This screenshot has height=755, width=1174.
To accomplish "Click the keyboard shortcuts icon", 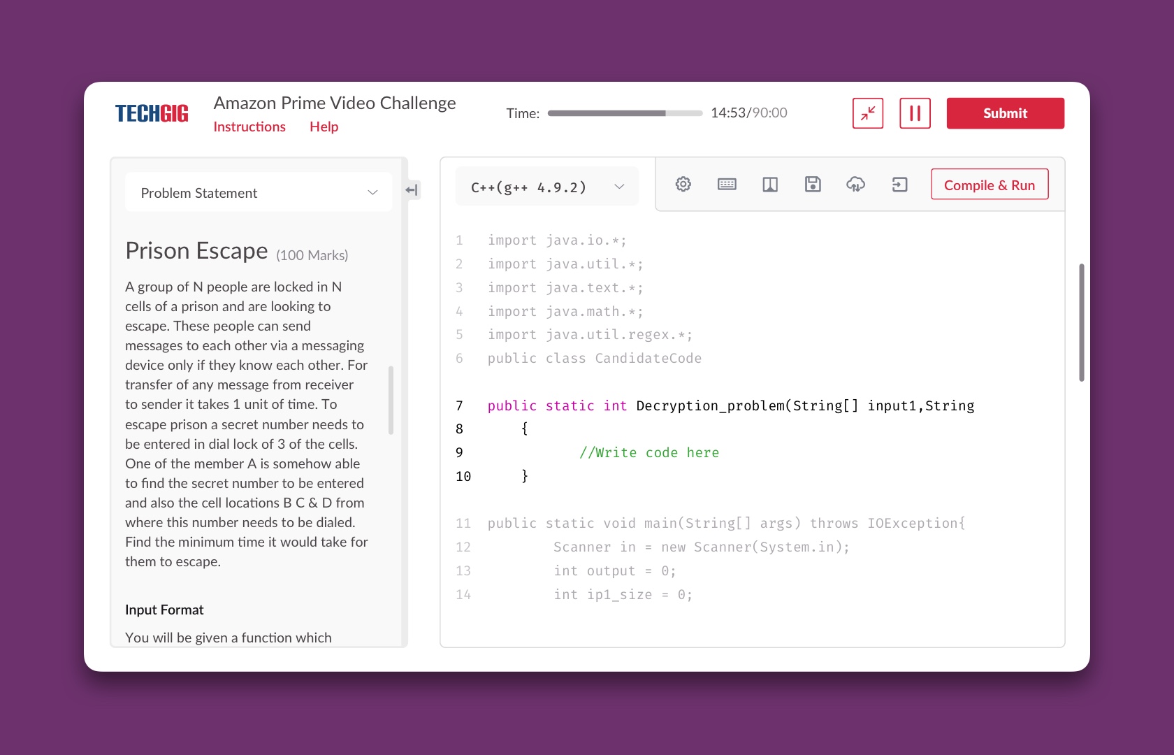I will (x=727, y=185).
